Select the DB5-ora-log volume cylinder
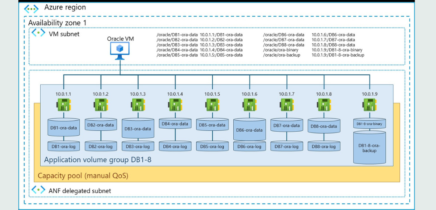The image size is (436, 210). coord(212,146)
